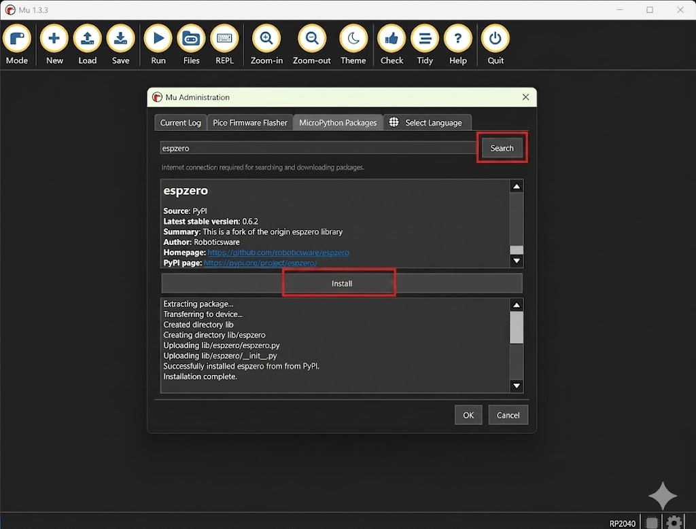Viewport: 696px width, 529px height.
Task: Click the 'Author: Roboticsware' line
Action: tap(201, 242)
